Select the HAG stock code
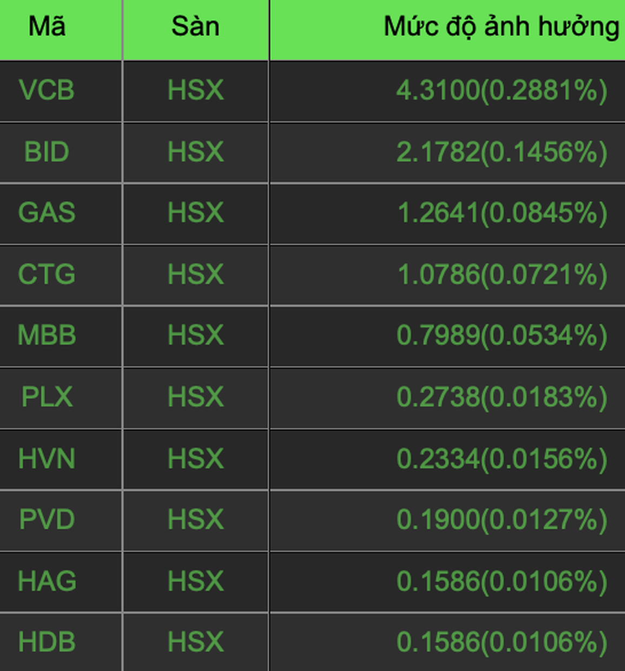 click(47, 582)
